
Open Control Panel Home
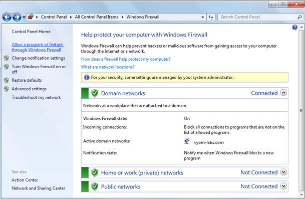[31, 32]
